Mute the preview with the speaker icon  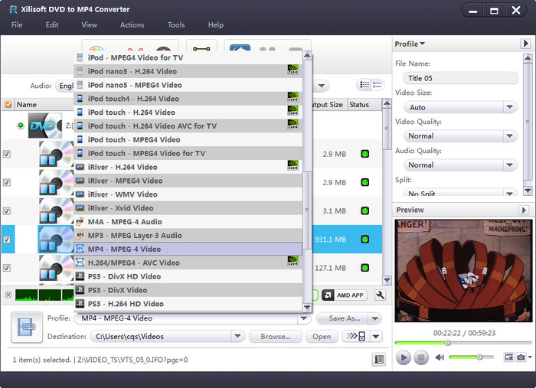pyautogui.click(x=440, y=357)
